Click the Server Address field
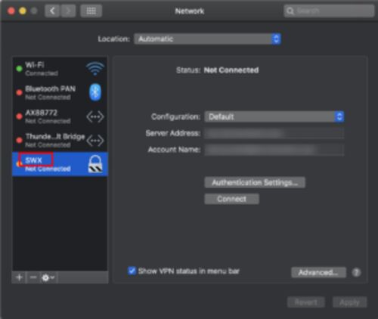The width and height of the screenshot is (378, 319). point(274,133)
